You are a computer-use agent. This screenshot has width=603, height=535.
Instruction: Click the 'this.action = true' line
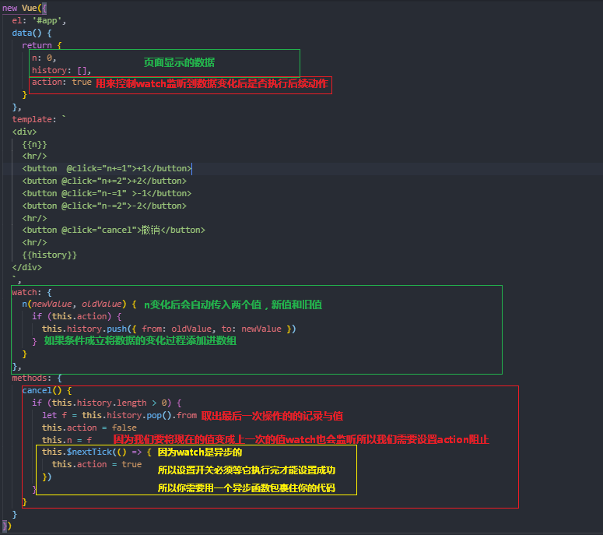pos(96,465)
